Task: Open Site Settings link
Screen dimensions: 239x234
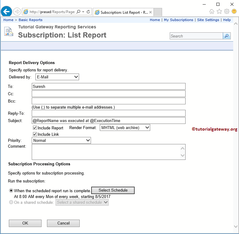Action: [208, 20]
